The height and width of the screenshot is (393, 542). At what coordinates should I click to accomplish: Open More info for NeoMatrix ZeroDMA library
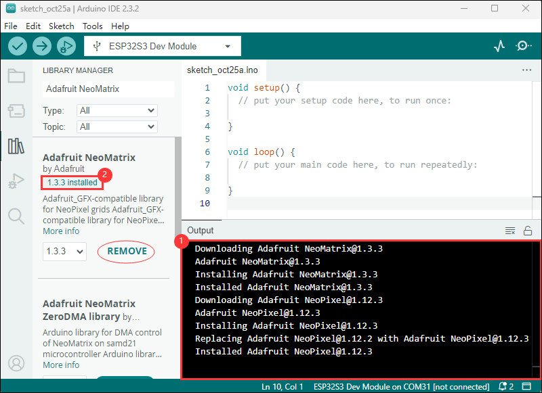point(61,365)
